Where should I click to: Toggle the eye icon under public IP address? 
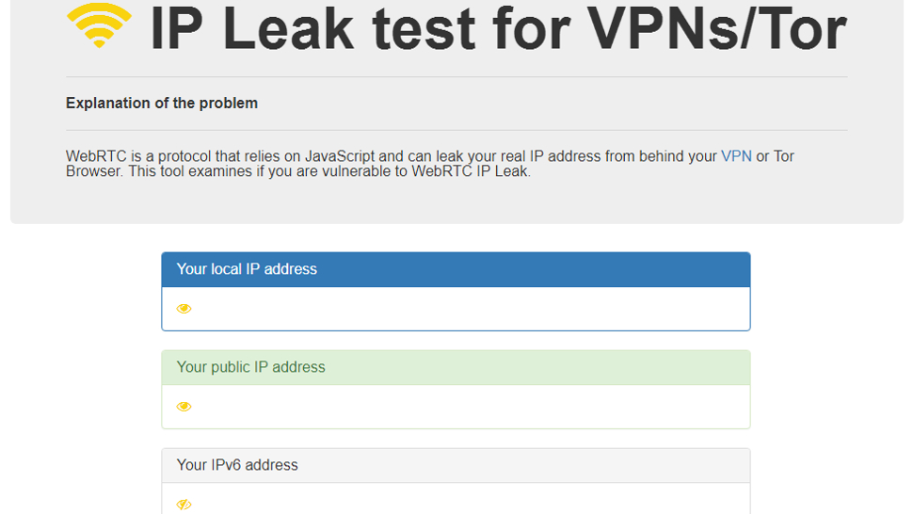tap(184, 407)
